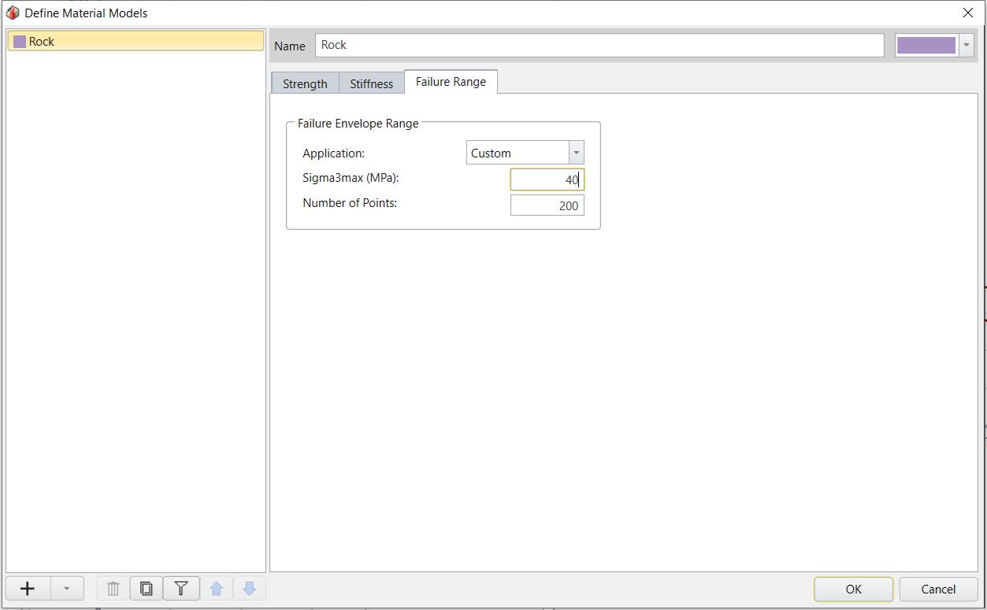This screenshot has height=610, width=987.
Task: Select the Rock material in the list
Action: tap(134, 40)
